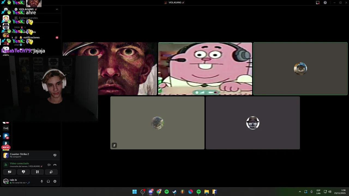Open the clock and date panel
The width and height of the screenshot is (349, 196).
click(340, 192)
